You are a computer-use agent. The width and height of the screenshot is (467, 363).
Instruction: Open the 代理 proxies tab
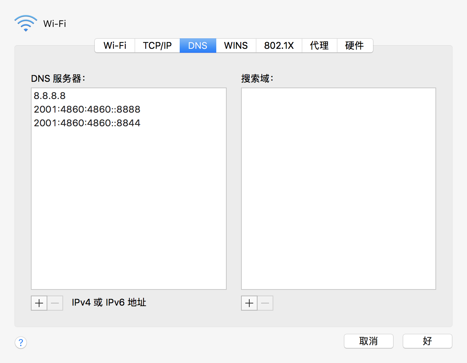(x=319, y=46)
